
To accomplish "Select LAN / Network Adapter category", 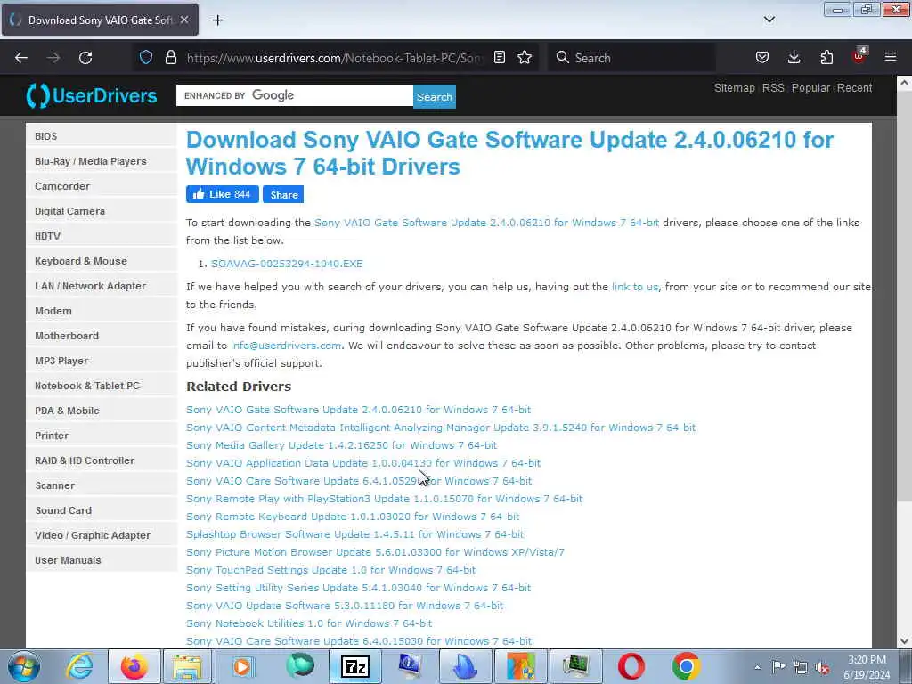I will click(102, 286).
